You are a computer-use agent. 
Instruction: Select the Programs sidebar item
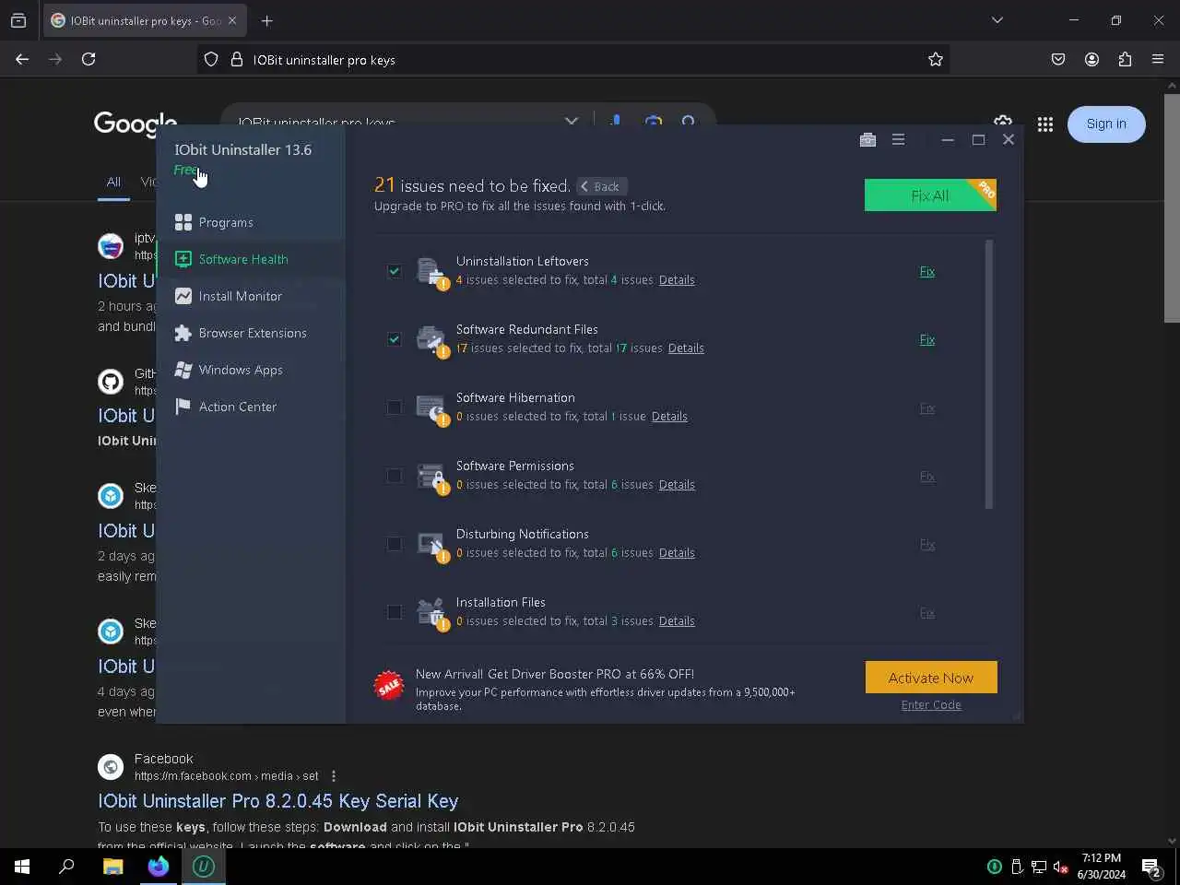click(x=251, y=222)
